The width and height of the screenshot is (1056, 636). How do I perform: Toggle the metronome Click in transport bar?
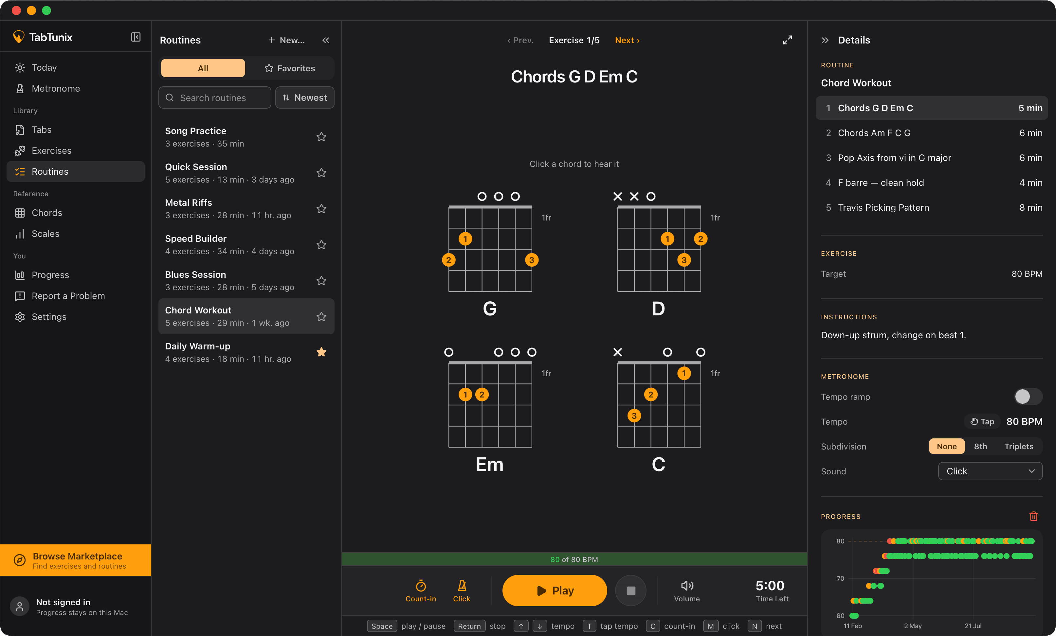(x=462, y=591)
